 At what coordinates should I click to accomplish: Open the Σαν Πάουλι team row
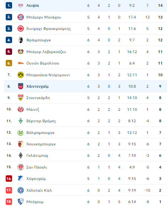tap(85, 167)
